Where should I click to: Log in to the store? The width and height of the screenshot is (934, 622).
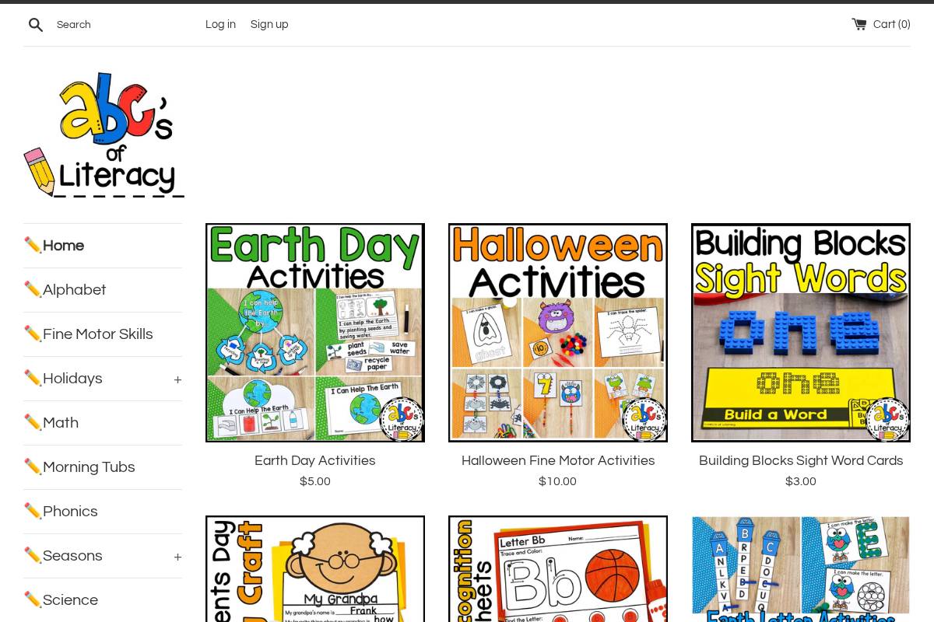tap(220, 24)
